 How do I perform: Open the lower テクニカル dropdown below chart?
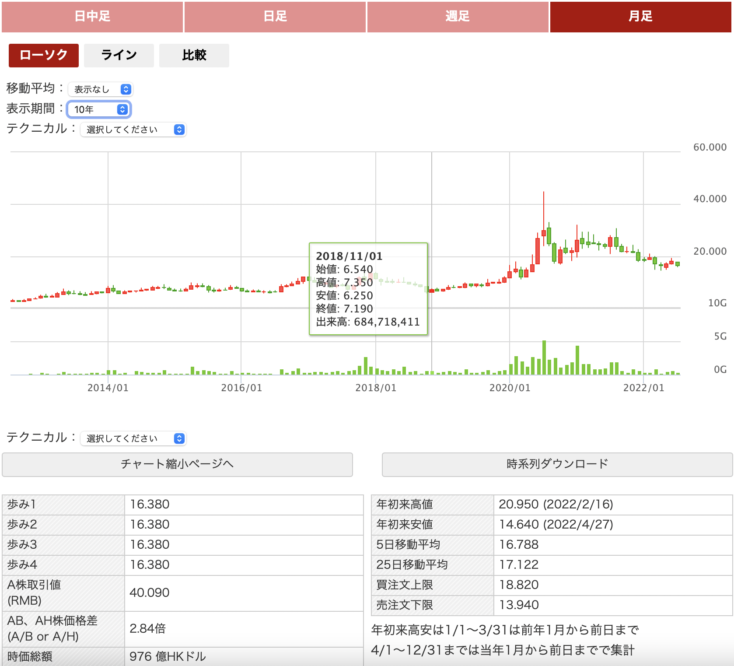(133, 438)
